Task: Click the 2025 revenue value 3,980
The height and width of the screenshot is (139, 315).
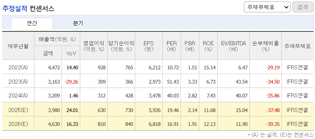Action: [x=54, y=110]
